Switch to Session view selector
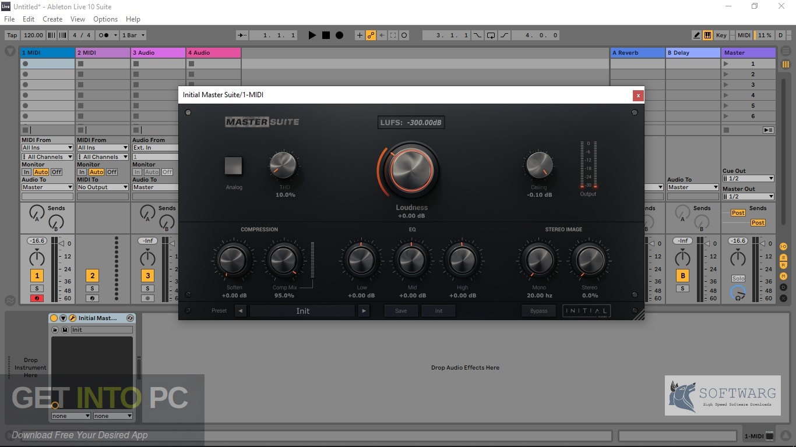The height and width of the screenshot is (447, 796). click(786, 64)
